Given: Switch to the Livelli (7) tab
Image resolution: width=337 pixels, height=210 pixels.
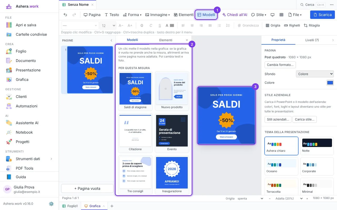Looking at the screenshot, I should coord(312,40).
